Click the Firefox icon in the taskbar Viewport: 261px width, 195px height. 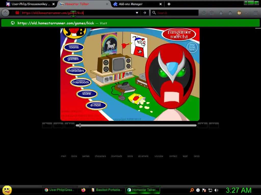pyautogui.click(x=83, y=190)
